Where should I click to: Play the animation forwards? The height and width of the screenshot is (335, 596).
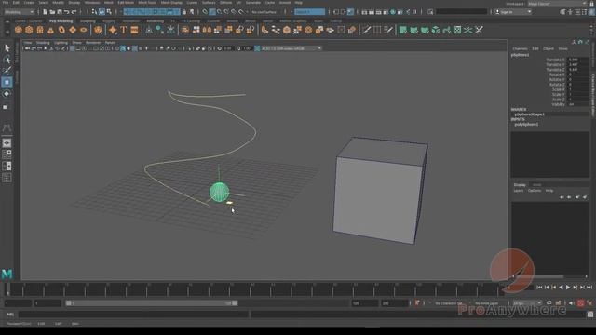(x=568, y=288)
